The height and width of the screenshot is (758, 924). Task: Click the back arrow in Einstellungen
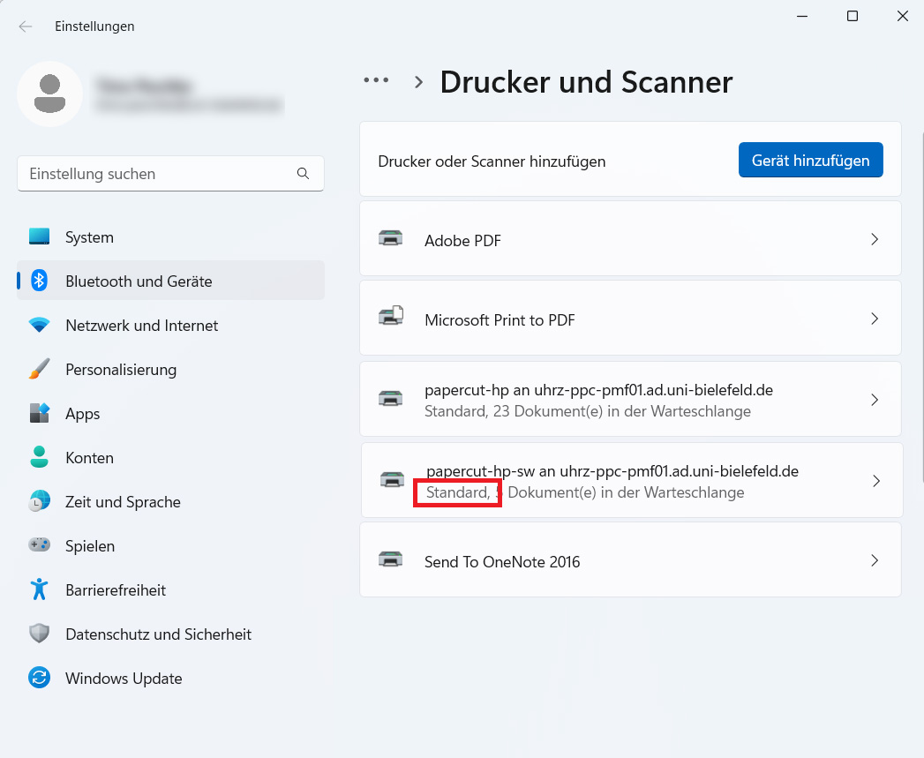26,26
